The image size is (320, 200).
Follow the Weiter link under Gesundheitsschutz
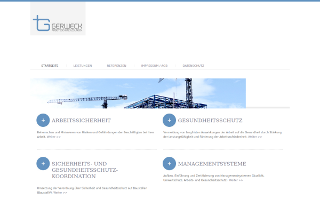255,137
